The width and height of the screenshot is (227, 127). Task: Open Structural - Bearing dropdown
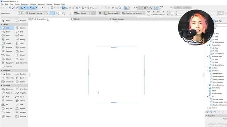click(x=37, y=13)
